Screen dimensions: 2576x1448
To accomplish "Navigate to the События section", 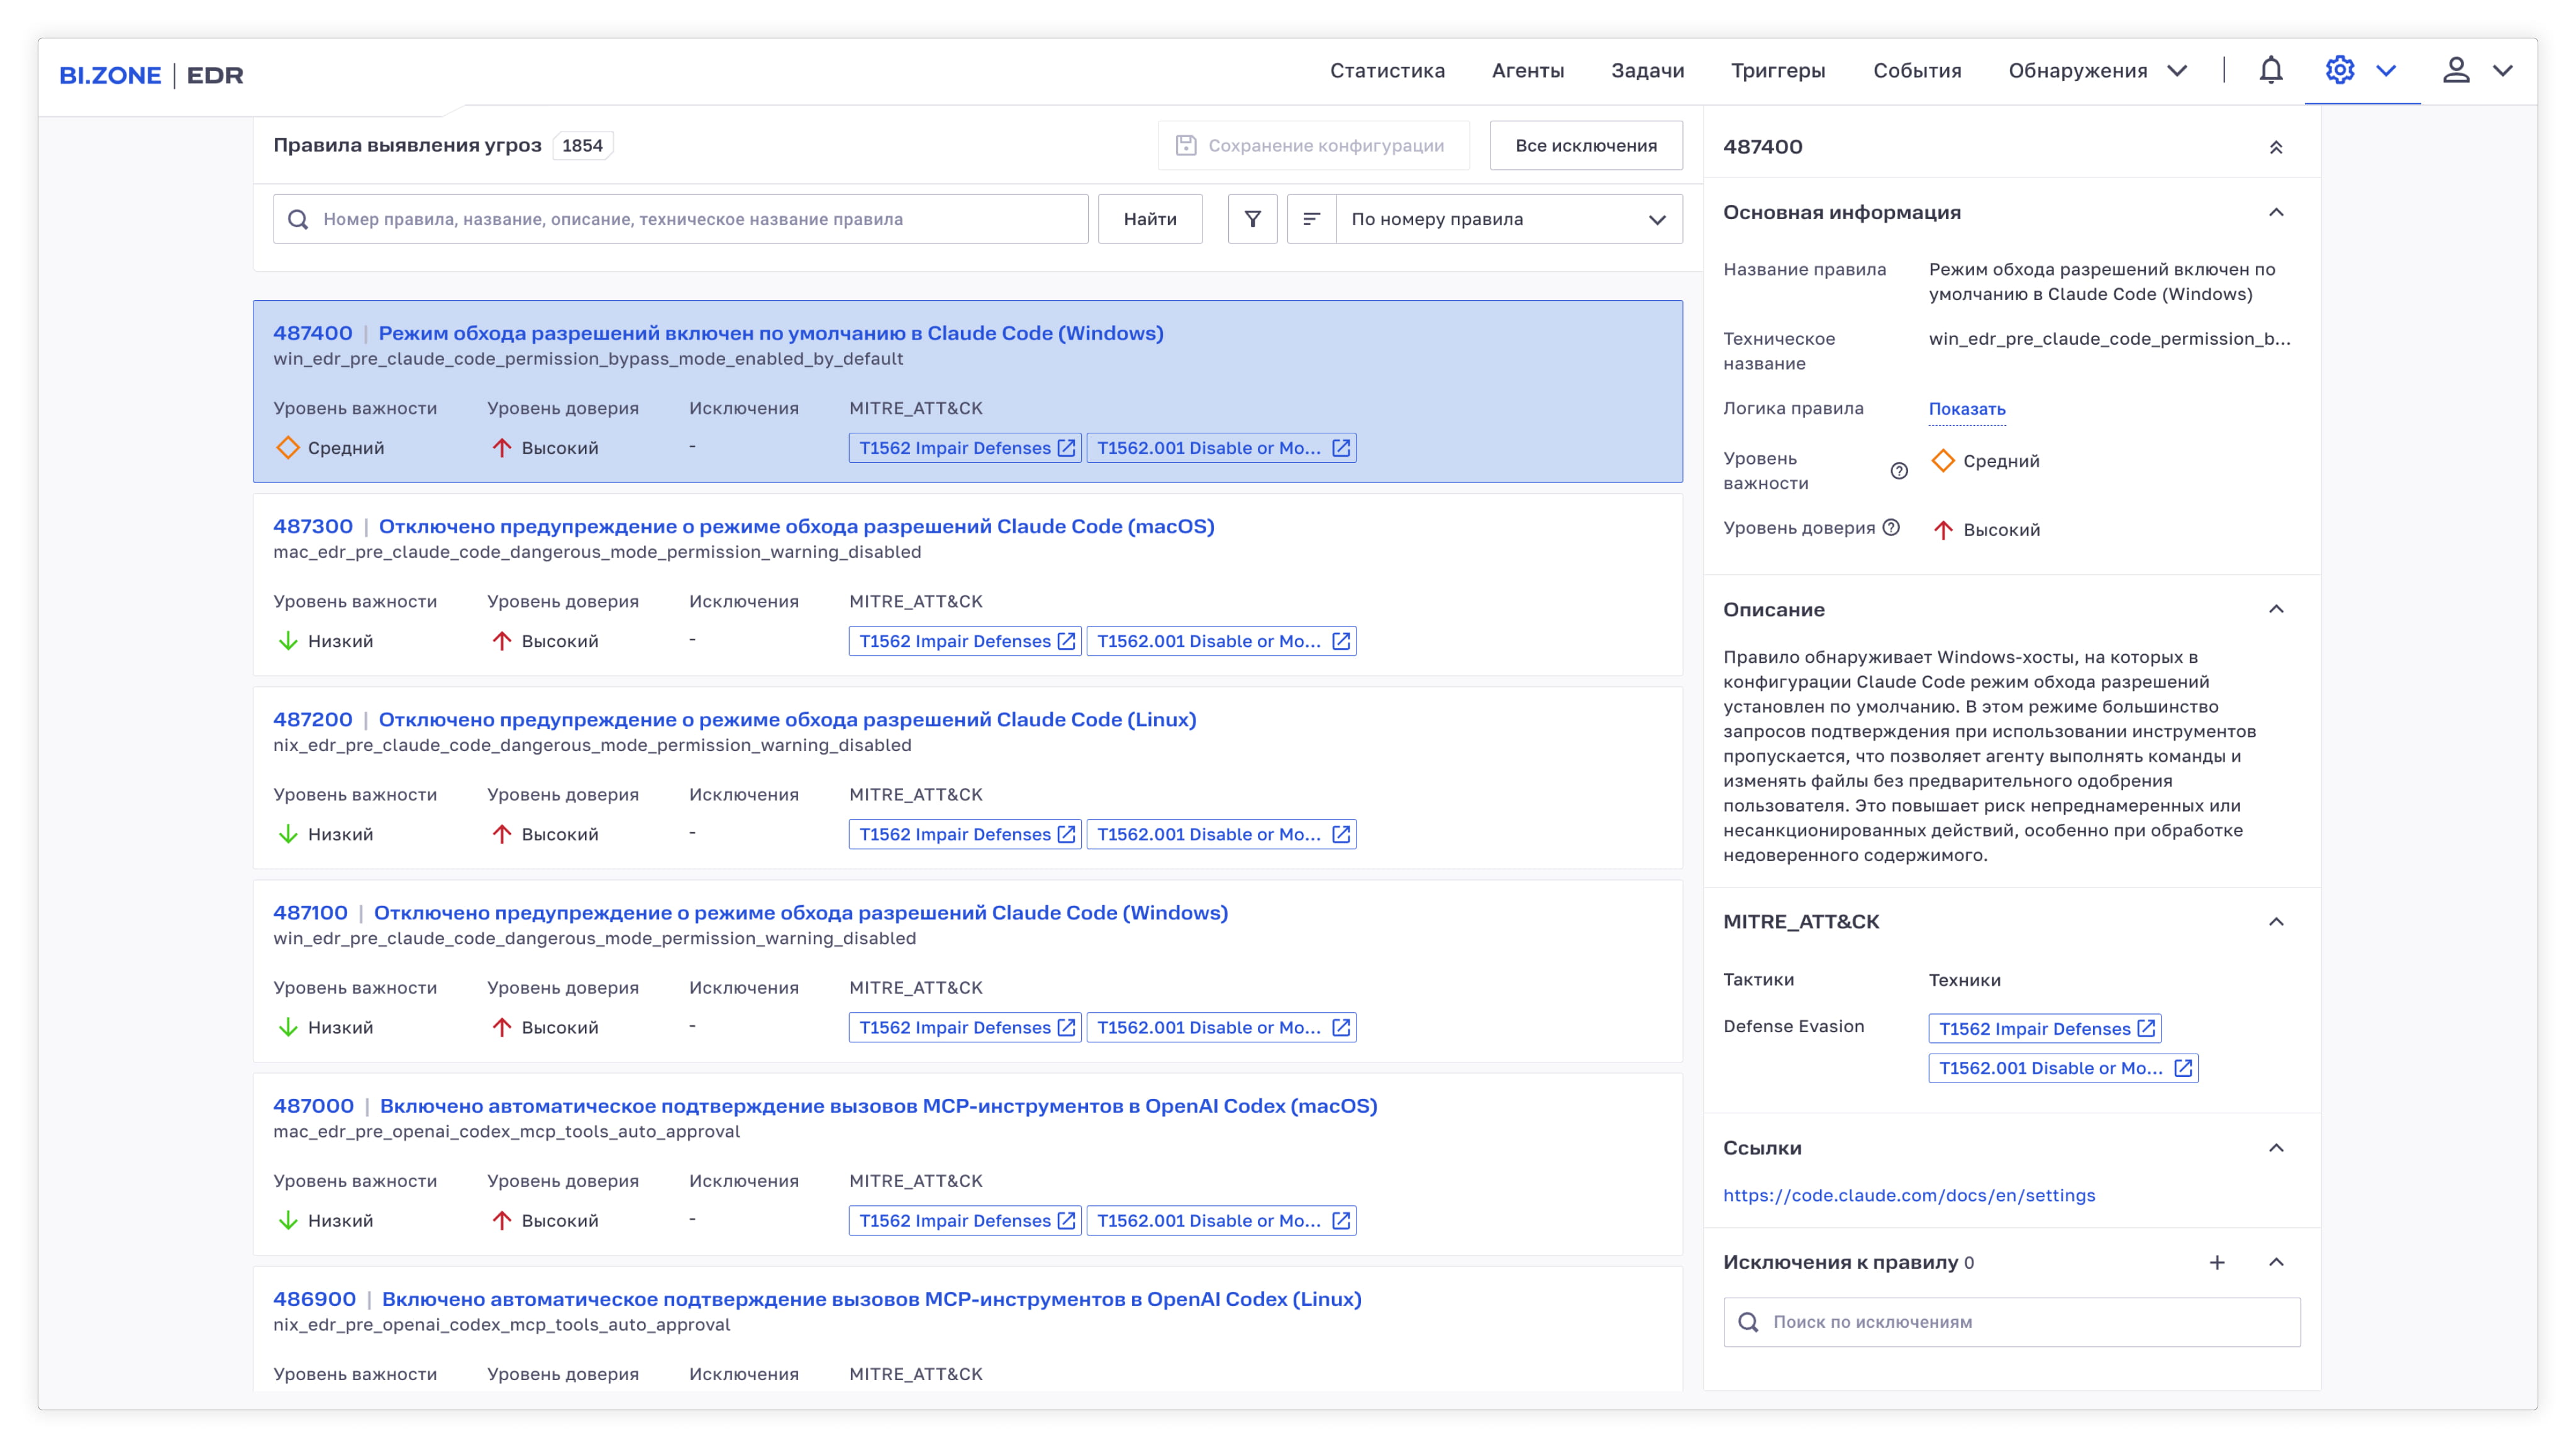I will click(1917, 71).
